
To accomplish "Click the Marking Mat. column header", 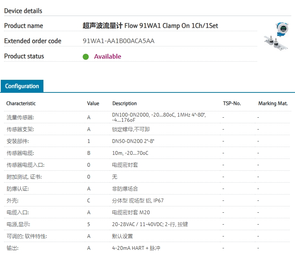I will [273, 104].
